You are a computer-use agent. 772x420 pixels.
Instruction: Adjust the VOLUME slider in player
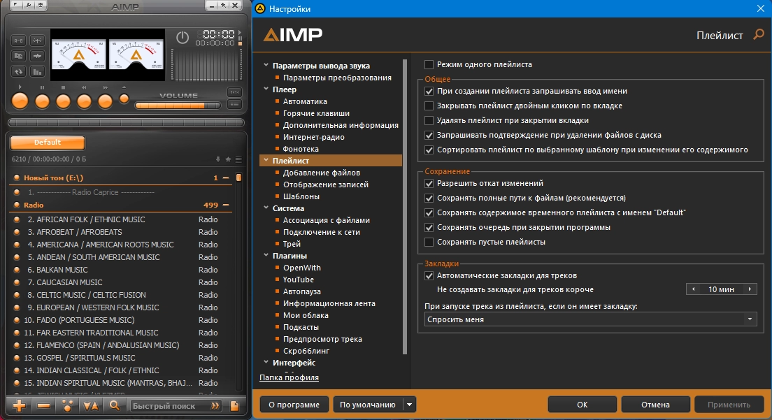(x=178, y=106)
